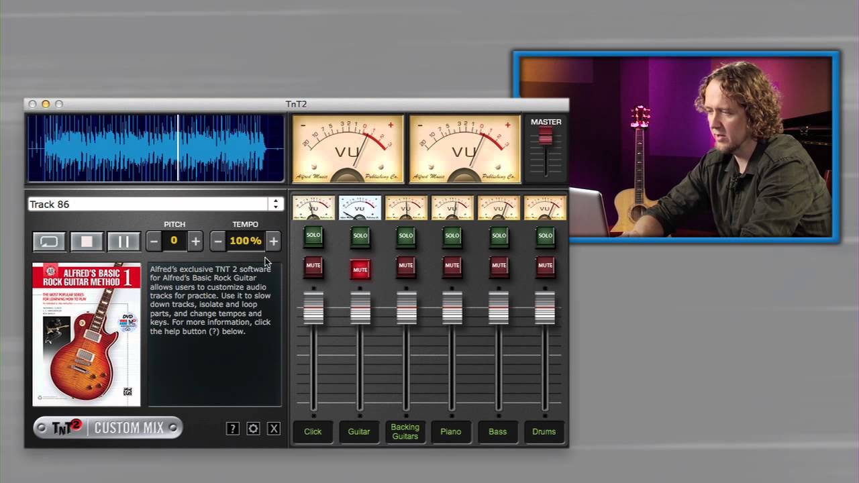The image size is (859, 483).
Task: Decrease pitch with the minus button
Action: [154, 241]
